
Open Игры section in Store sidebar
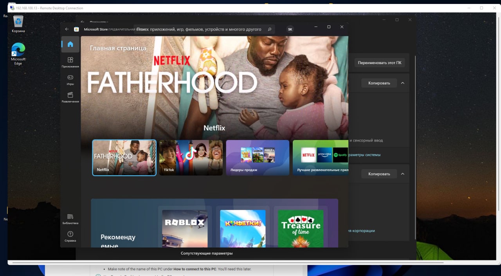[70, 79]
